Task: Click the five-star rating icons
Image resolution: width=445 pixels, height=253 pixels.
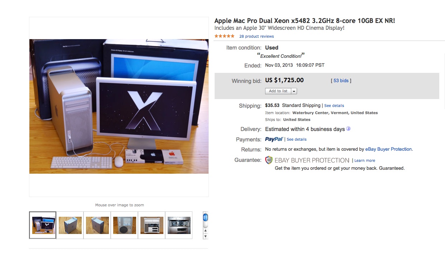Action: pyautogui.click(x=224, y=36)
